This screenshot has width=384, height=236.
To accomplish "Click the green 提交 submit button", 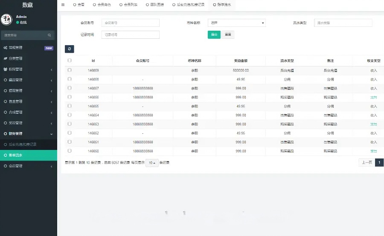I will point(214,35).
